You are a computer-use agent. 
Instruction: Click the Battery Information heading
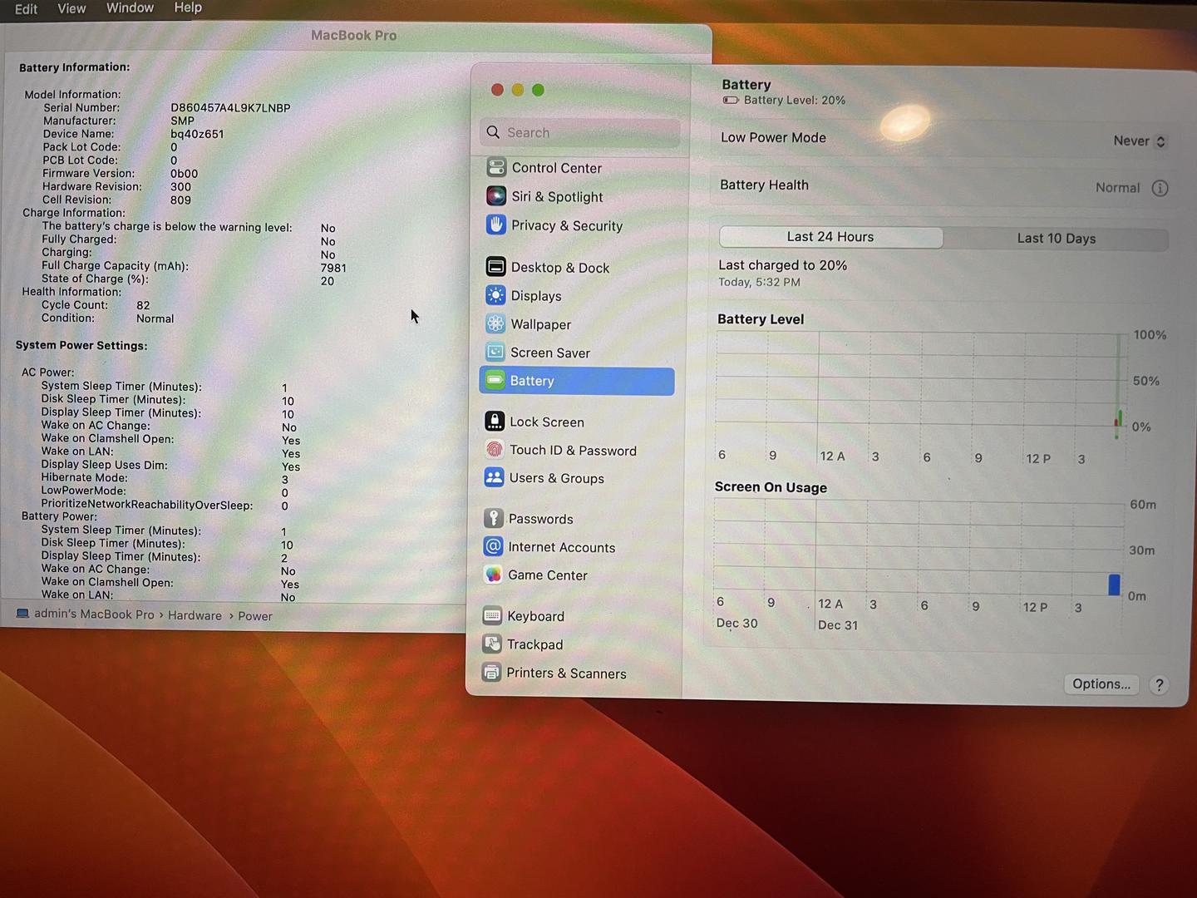(75, 67)
